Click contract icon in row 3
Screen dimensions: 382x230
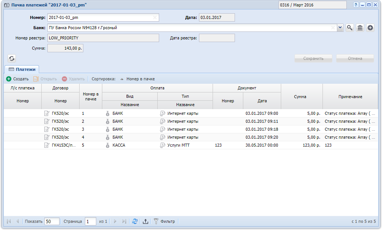47,129
